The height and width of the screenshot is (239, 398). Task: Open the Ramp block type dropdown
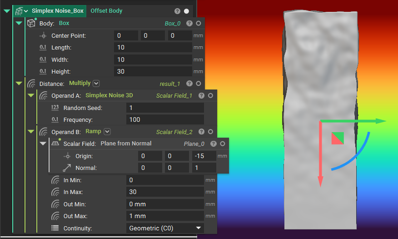[107, 132]
